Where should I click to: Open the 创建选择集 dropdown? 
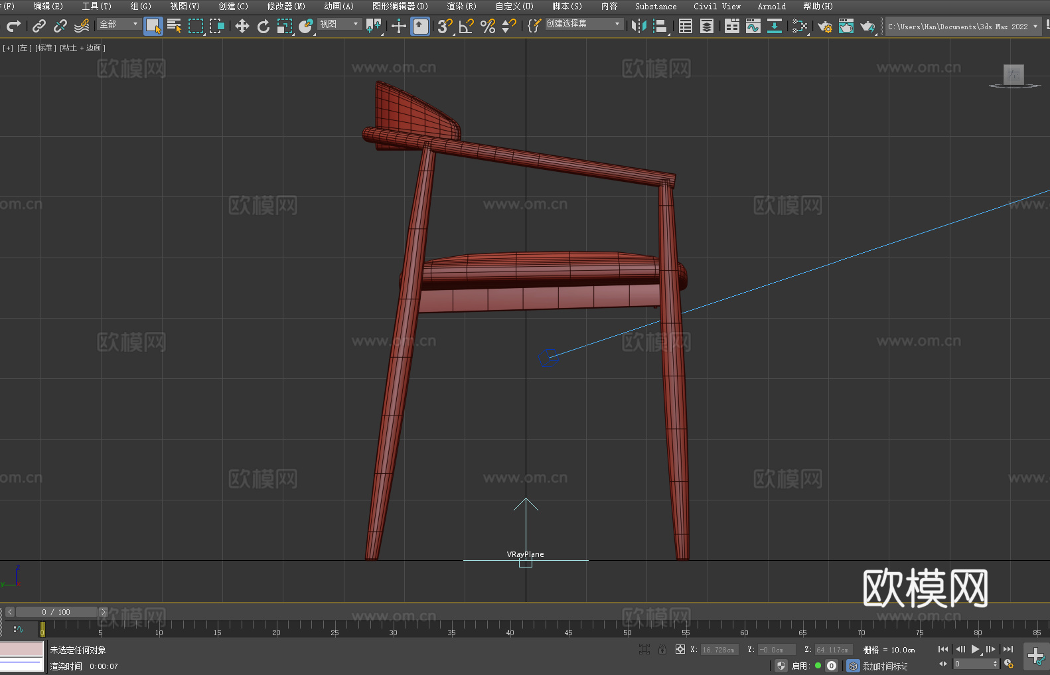pos(584,24)
